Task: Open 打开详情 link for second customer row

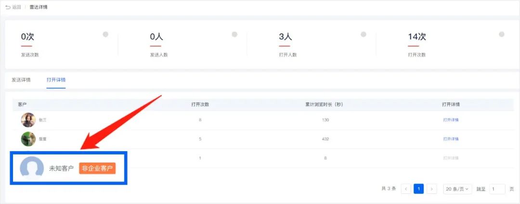Action: (451, 139)
